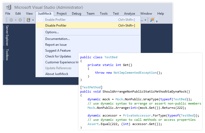The height and width of the screenshot is (133, 205).
Task: Click the Find in Files toolbar icon
Action: (152, 20)
